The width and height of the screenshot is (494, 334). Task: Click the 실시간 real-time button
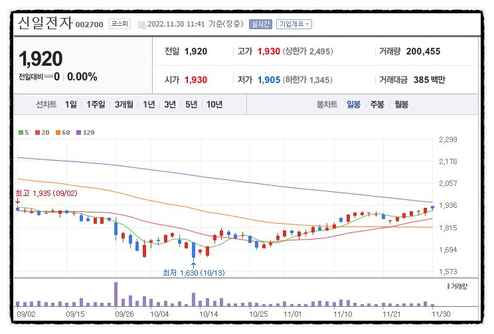pyautogui.click(x=260, y=24)
